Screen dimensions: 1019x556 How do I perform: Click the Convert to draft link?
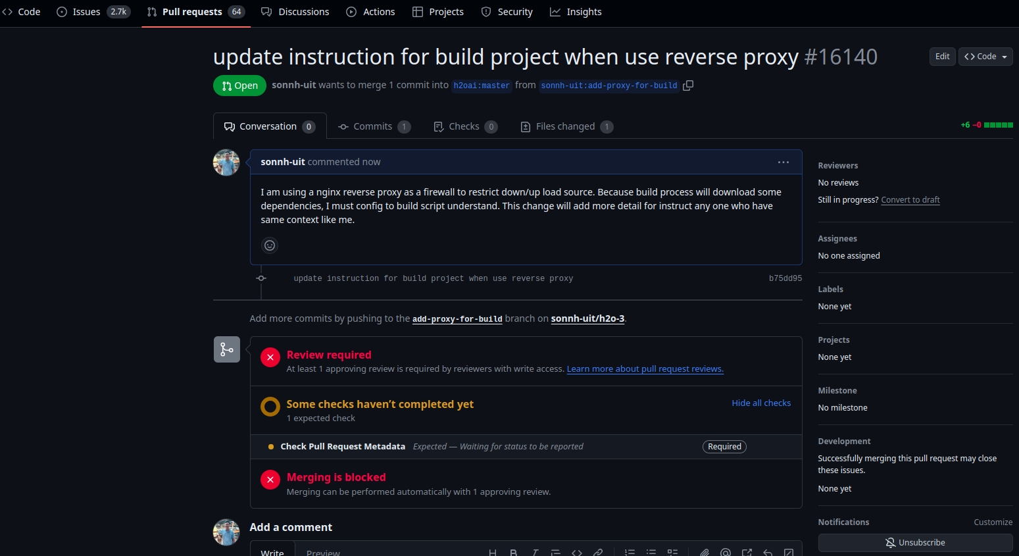pos(910,200)
